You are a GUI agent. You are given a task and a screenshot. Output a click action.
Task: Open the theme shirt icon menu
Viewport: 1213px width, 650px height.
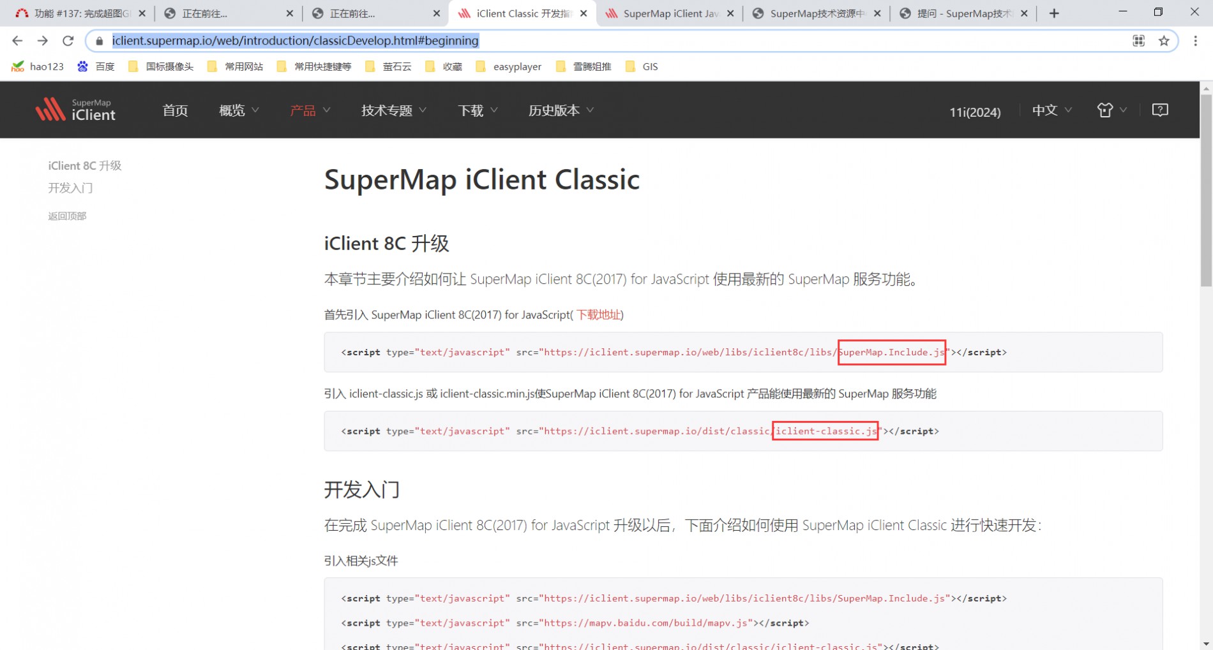click(1111, 110)
